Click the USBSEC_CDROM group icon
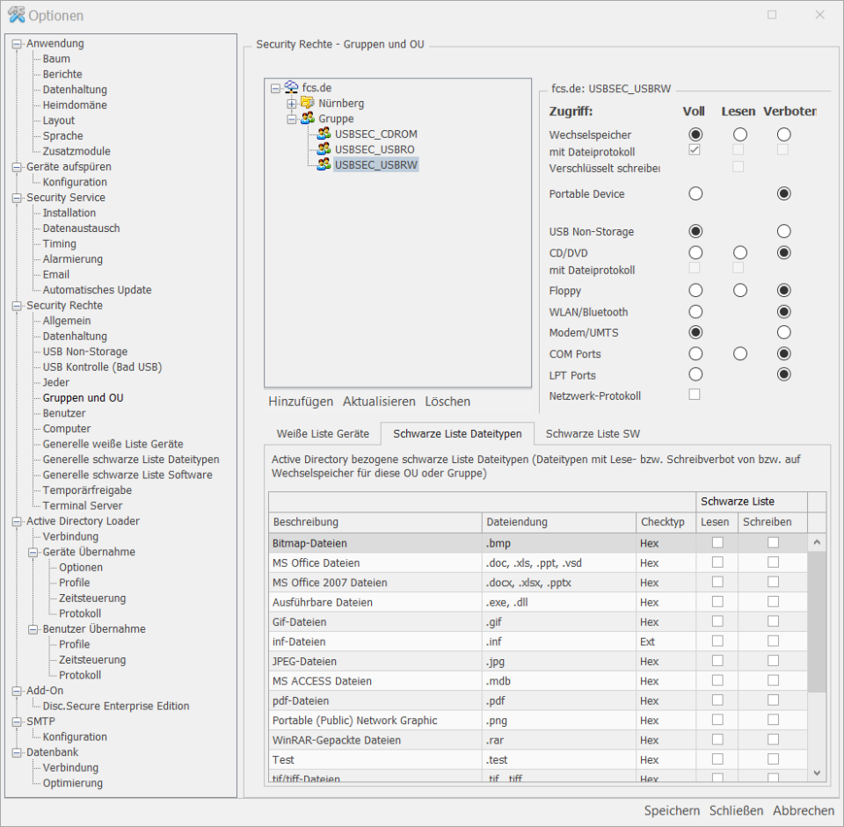 pos(323,134)
